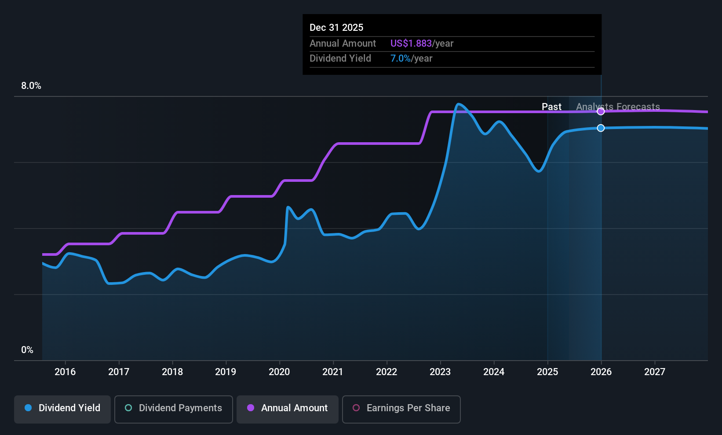Click the 2025 x-axis label
The image size is (722, 435).
click(x=547, y=372)
